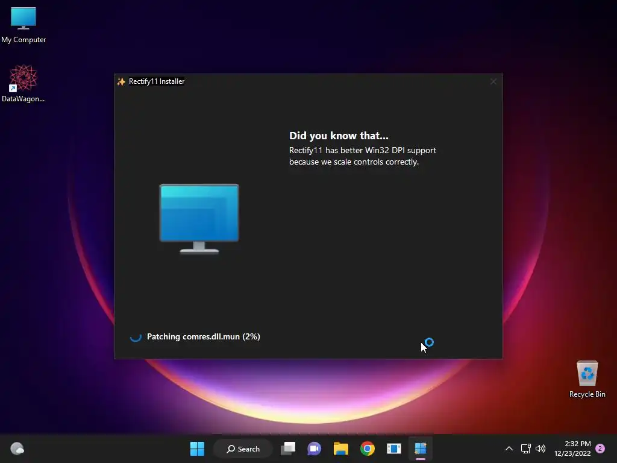Open the Windows Start menu

197,449
